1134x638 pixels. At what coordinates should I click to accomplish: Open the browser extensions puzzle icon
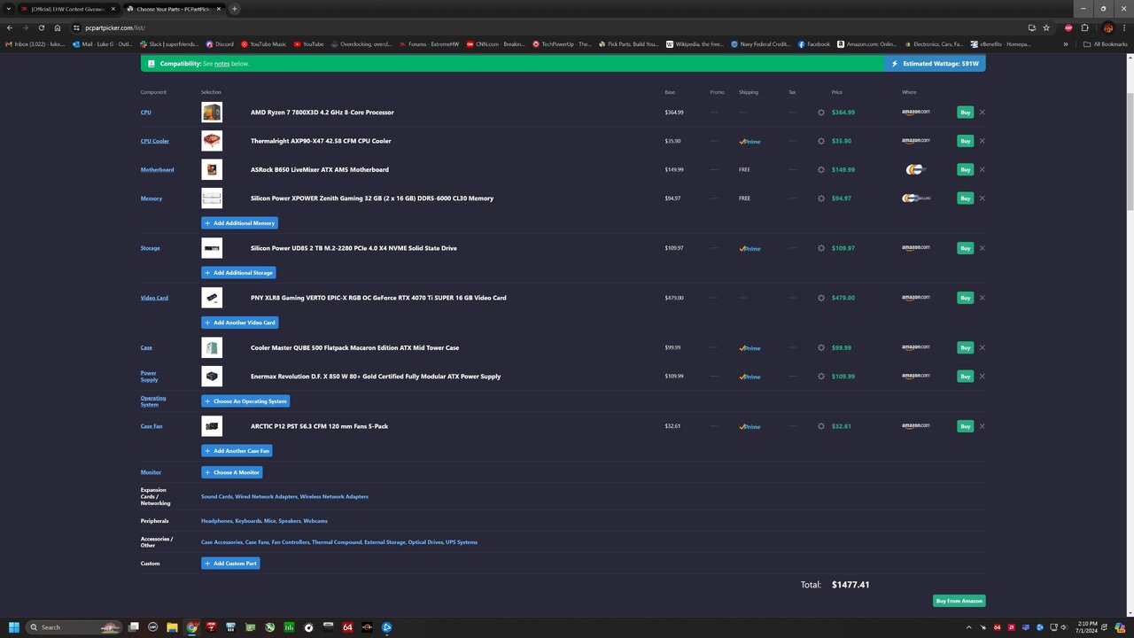1085,27
